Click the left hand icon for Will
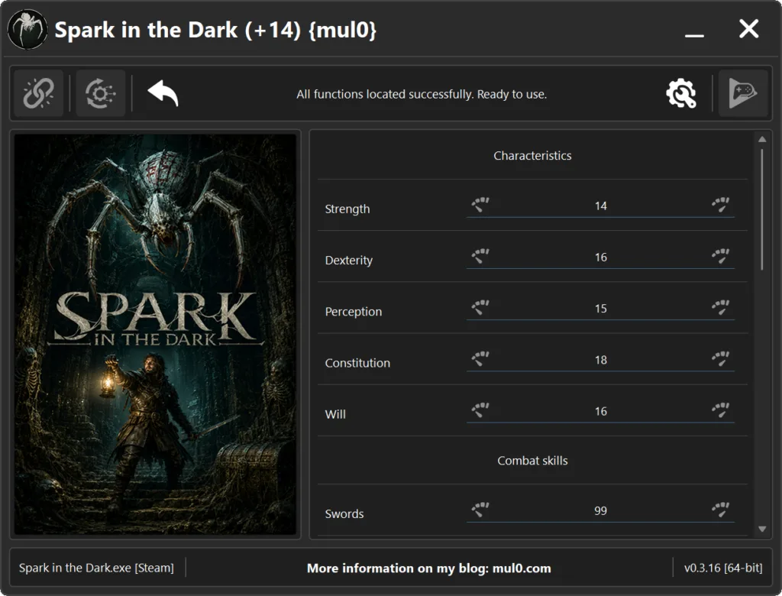Image resolution: width=782 pixels, height=596 pixels. (x=481, y=410)
